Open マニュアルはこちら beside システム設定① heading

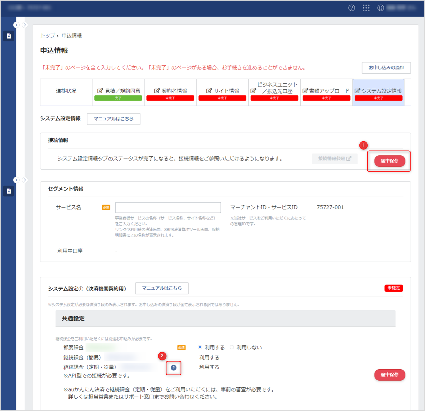tap(162, 288)
